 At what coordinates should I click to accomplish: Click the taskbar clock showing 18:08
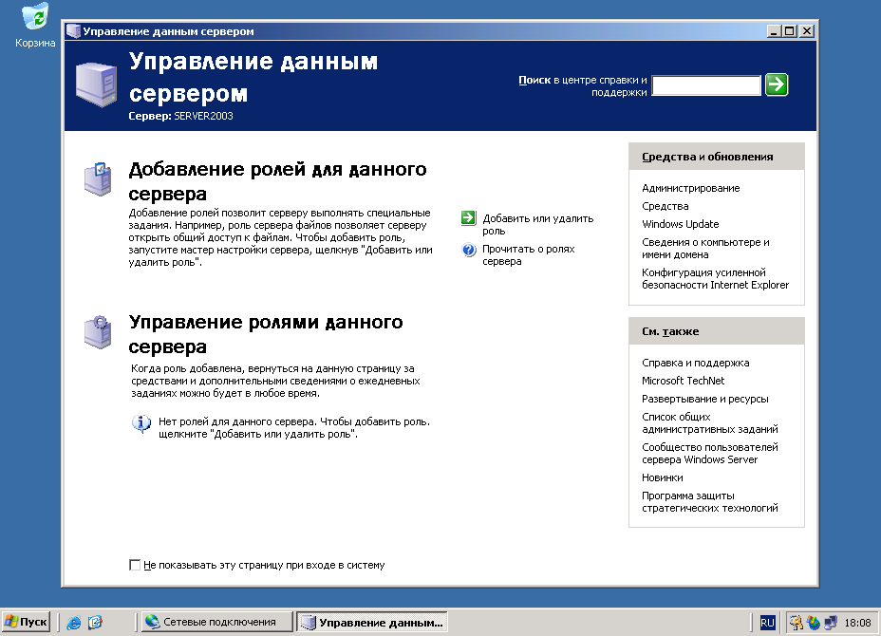857,623
